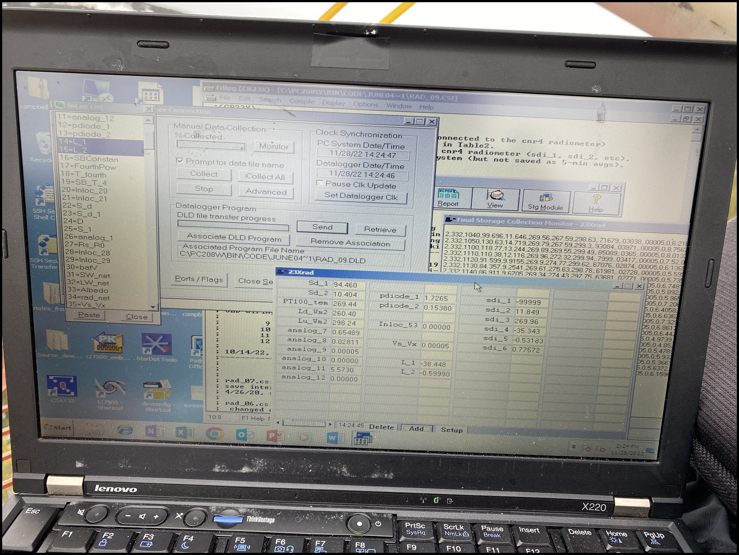This screenshot has width=739, height=555.
Task: Click the Collect button
Action: coord(204,174)
